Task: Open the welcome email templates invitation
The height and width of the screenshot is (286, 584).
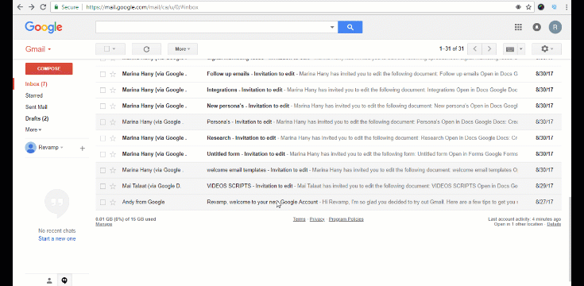Action: click(x=328, y=170)
